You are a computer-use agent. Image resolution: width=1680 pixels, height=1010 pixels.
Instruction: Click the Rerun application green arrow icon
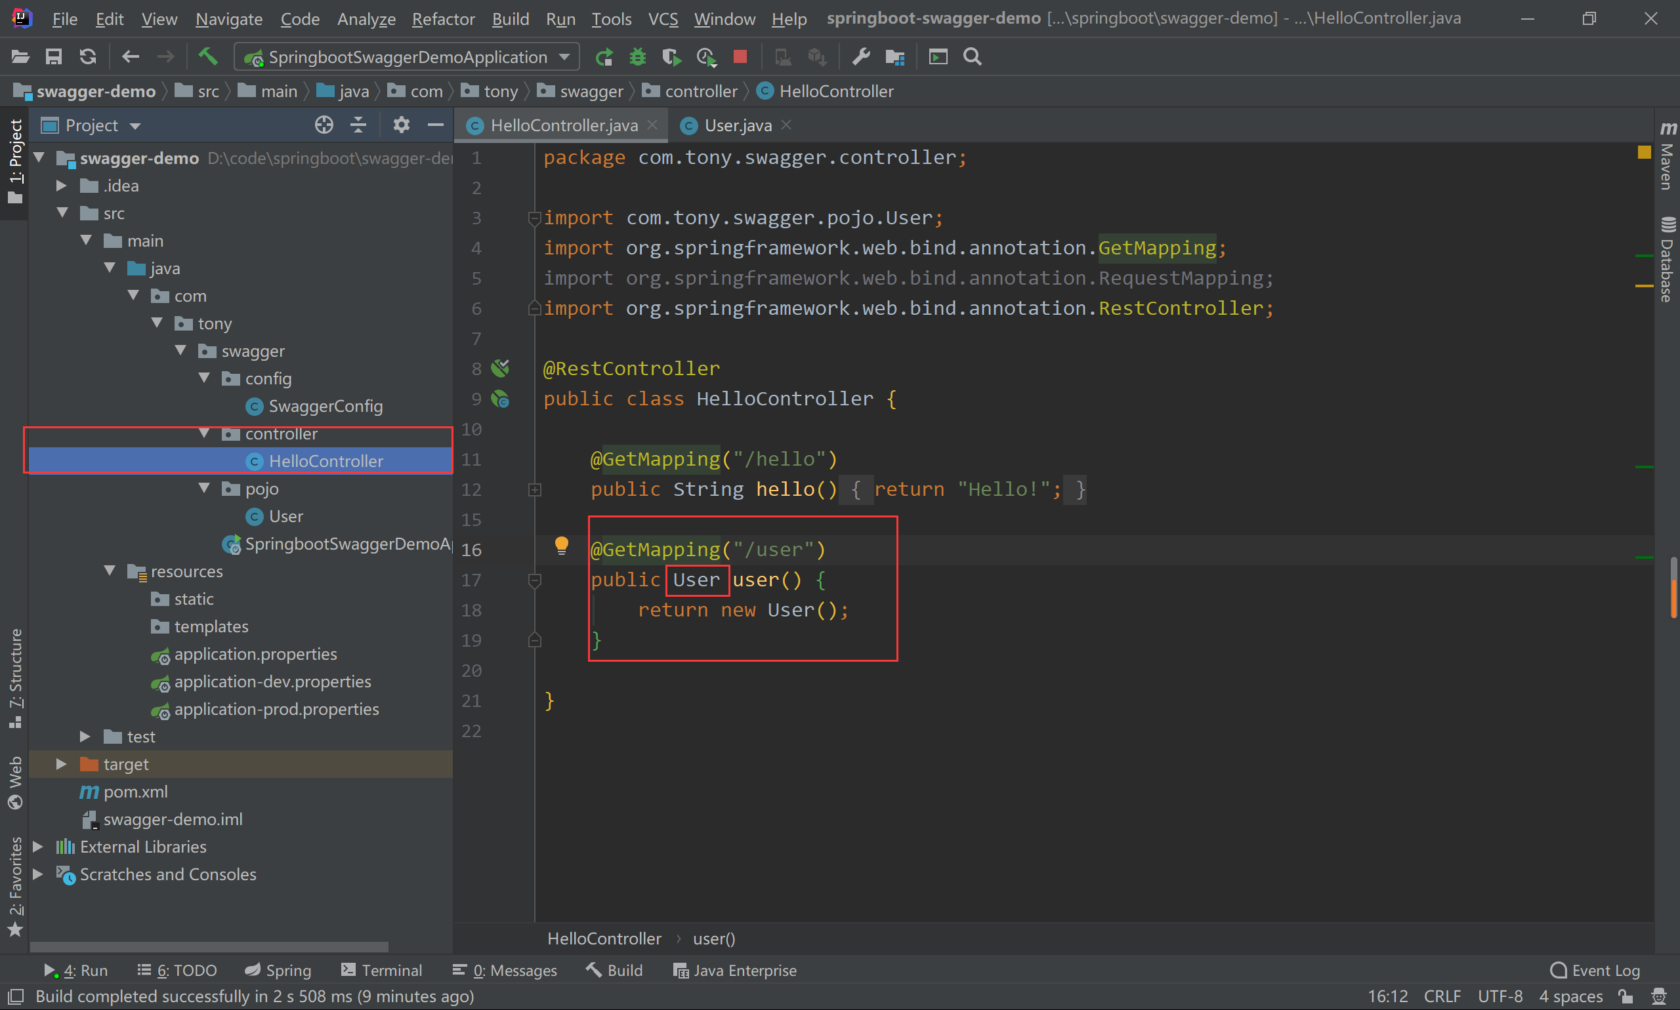603,56
